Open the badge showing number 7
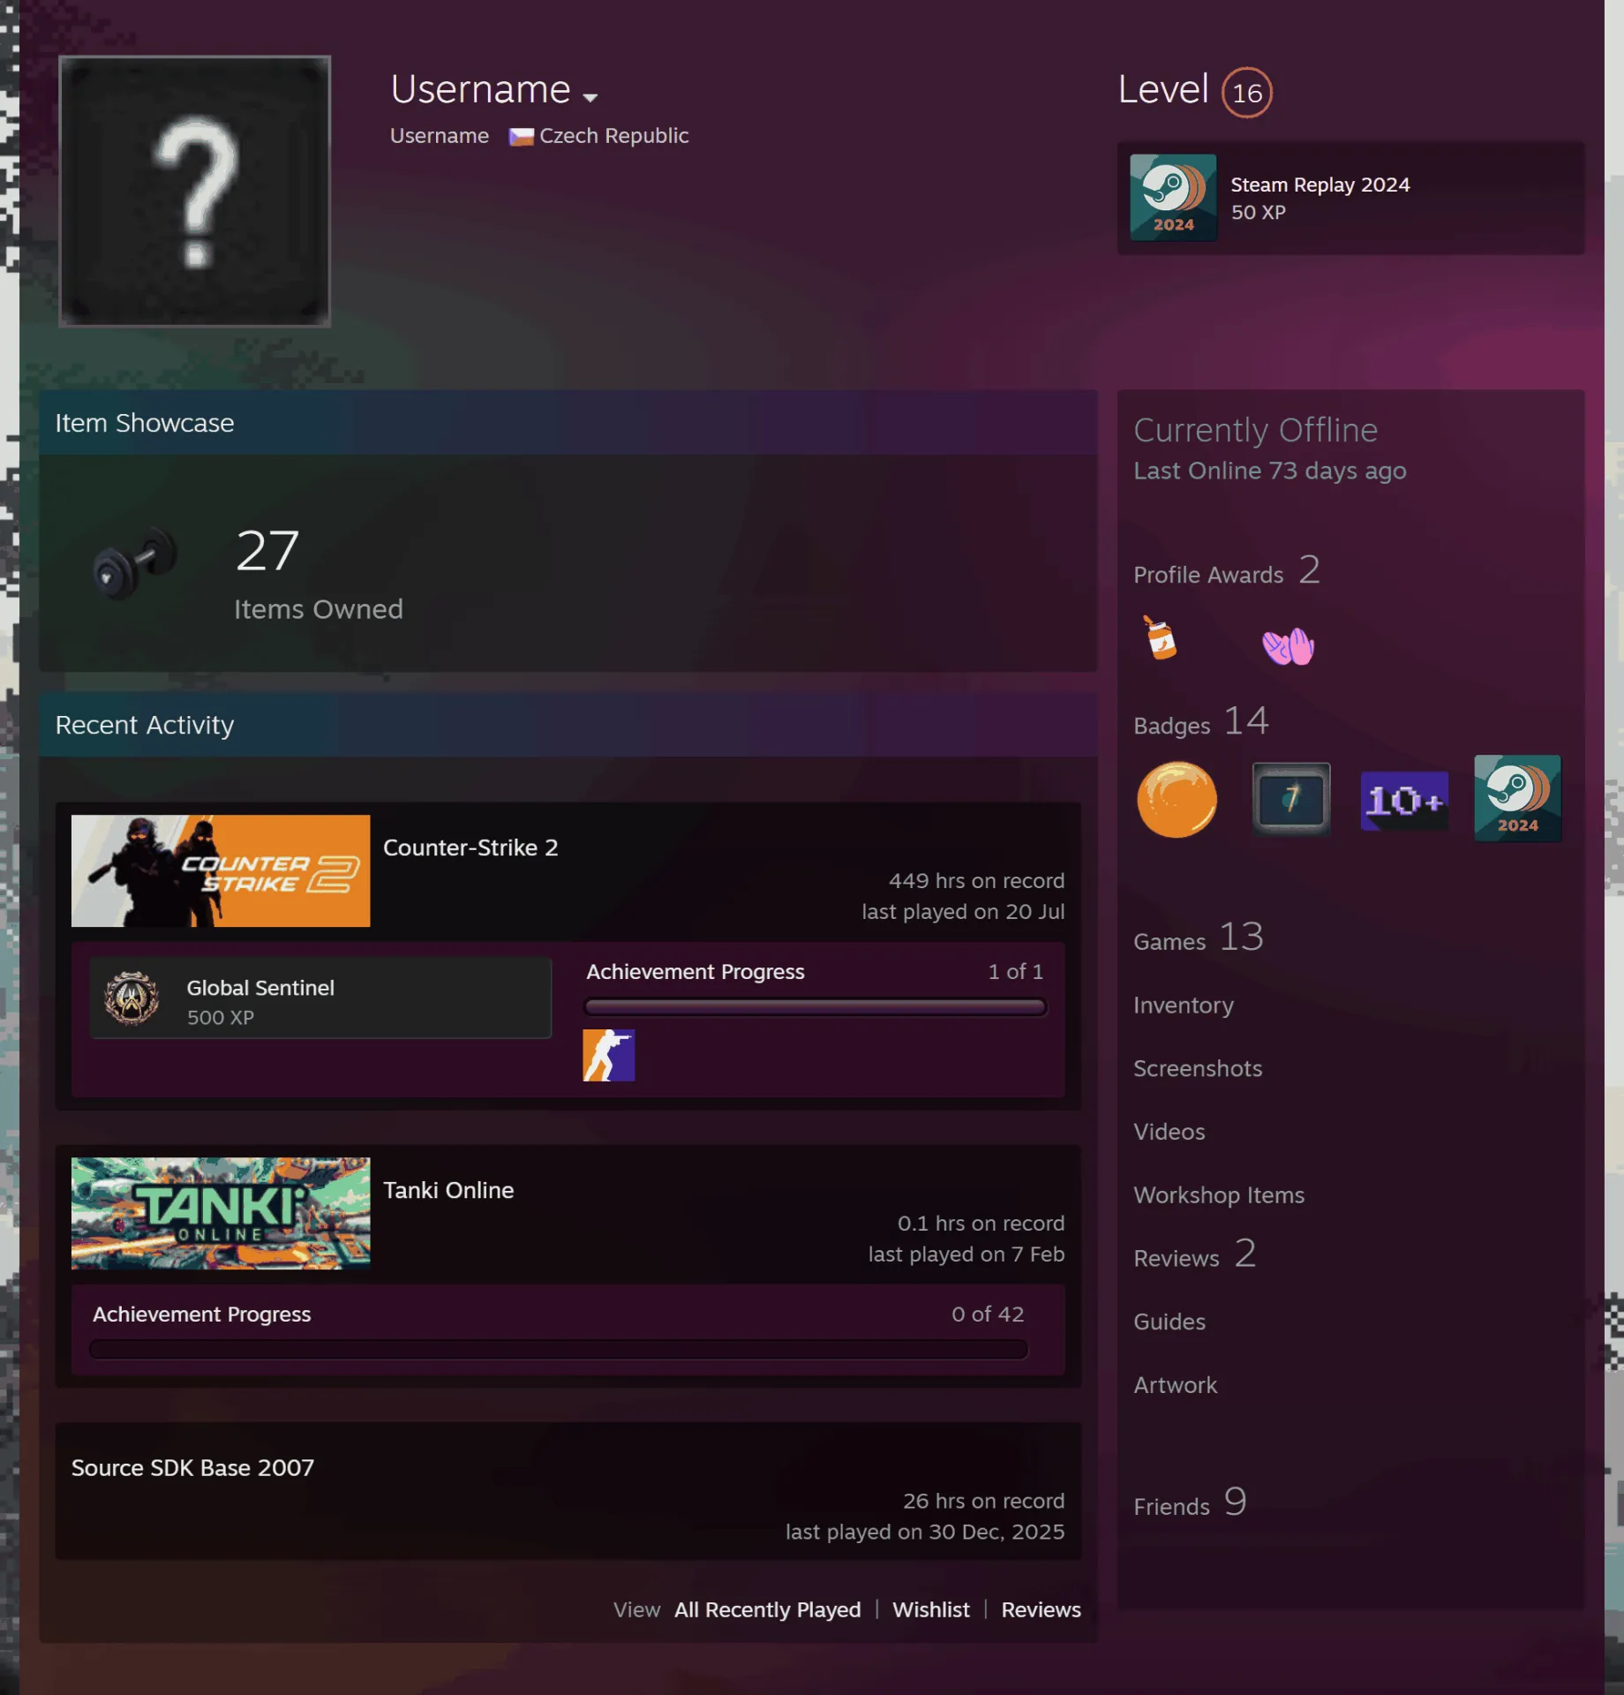 click(x=1290, y=799)
